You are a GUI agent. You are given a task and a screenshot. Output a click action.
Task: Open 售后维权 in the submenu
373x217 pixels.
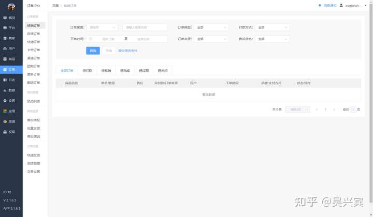coord(34,120)
